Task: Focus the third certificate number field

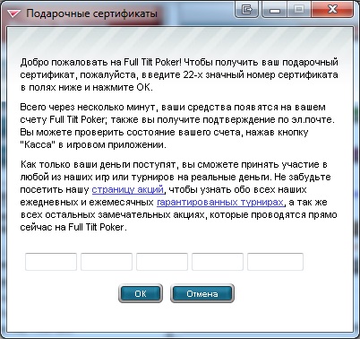Action: click(x=162, y=262)
